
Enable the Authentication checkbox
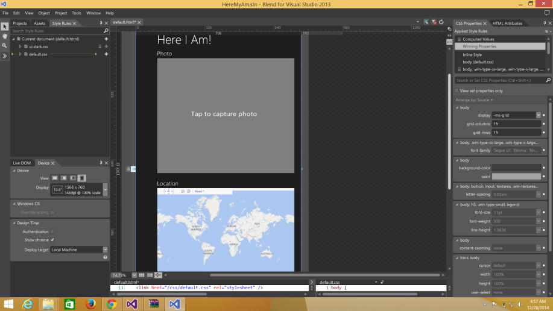[x=52, y=231]
